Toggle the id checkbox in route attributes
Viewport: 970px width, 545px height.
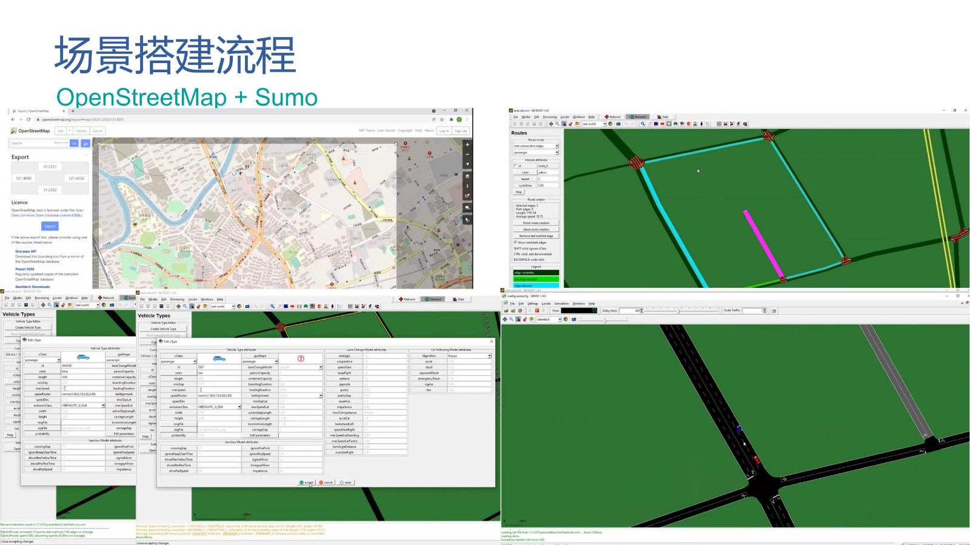[516, 166]
